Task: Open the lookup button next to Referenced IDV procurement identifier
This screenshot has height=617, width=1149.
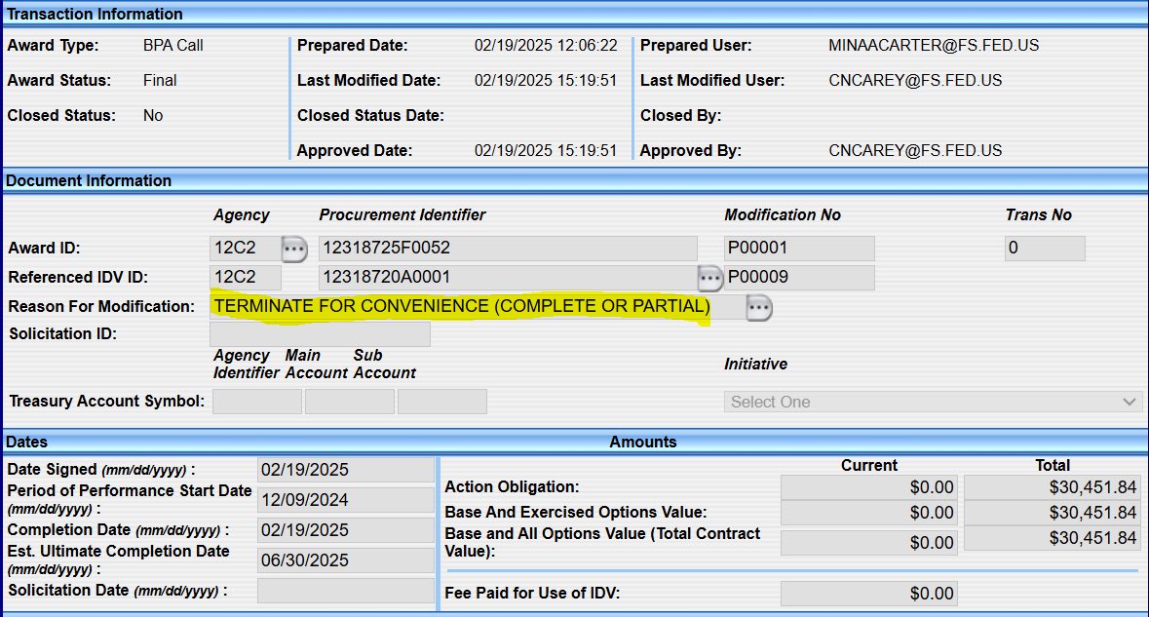Action: coord(709,278)
